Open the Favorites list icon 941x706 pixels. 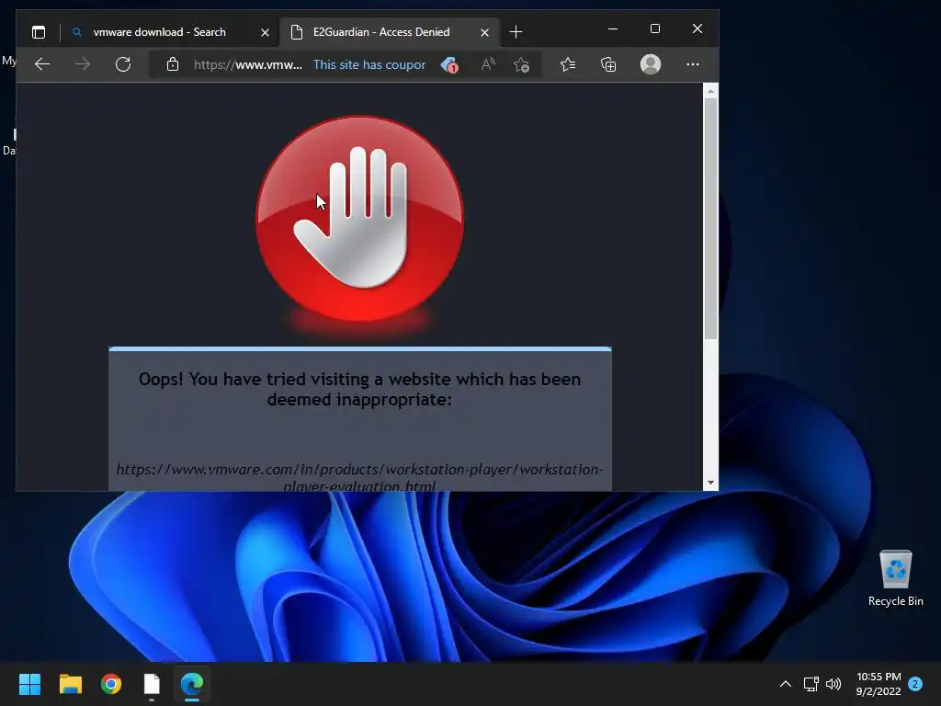point(568,64)
